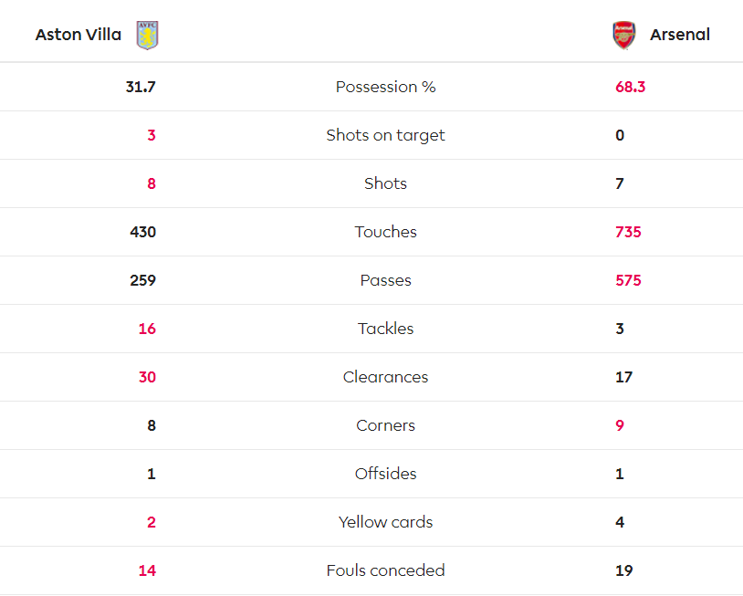
Task: Click Aston Villa's 14 fouls conceded
Action: (x=147, y=570)
